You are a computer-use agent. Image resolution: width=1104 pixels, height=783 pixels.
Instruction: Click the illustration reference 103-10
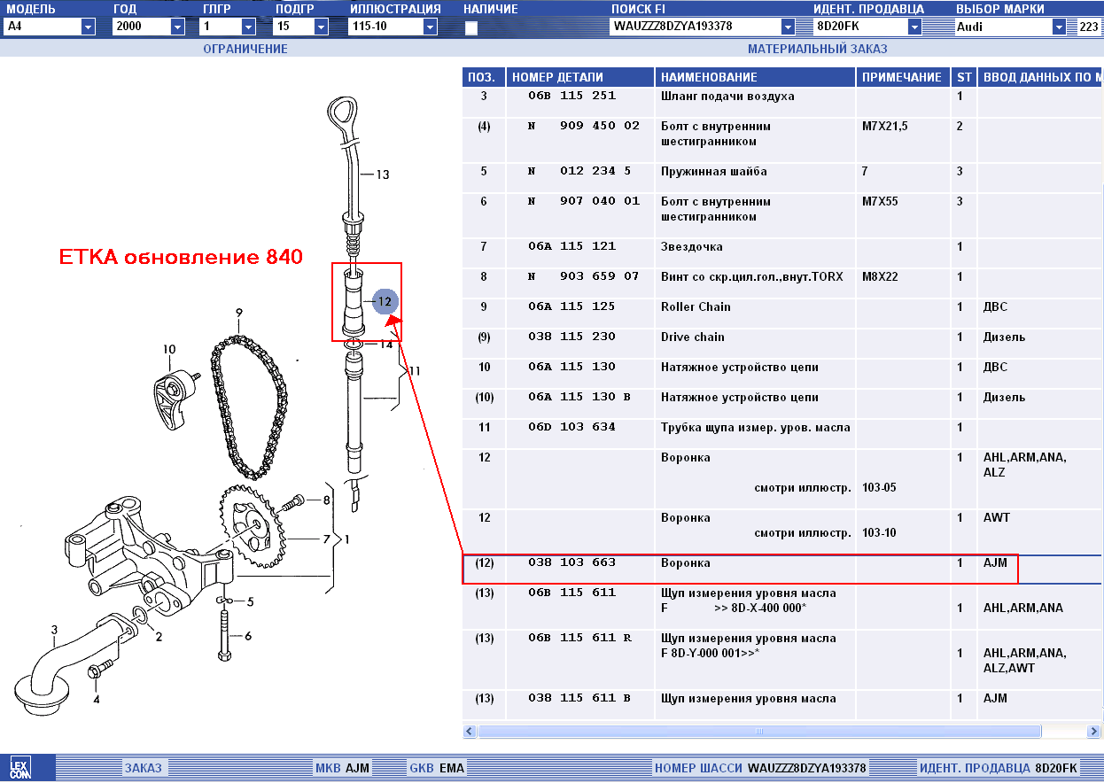pyautogui.click(x=879, y=533)
